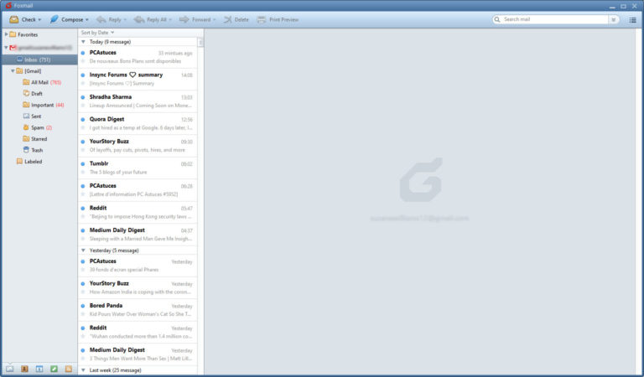The image size is (644, 377).
Task: Collapse the Yesterday message group
Action: click(x=83, y=250)
